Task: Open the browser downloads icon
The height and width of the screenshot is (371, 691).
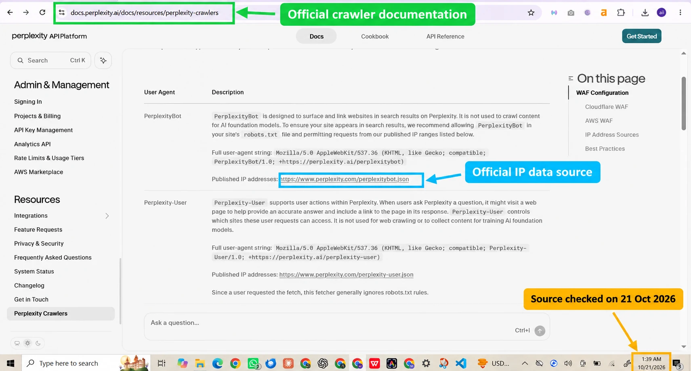Action: coord(645,13)
